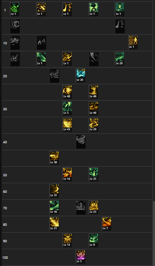Image resolution: width=155 pixels, height=266 pixels.
Task: Select the Lv 43 golden burst skill
Action: point(67,125)
